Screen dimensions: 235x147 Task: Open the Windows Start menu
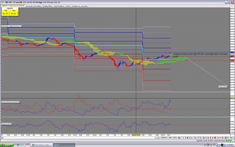pyautogui.click(x=7, y=145)
